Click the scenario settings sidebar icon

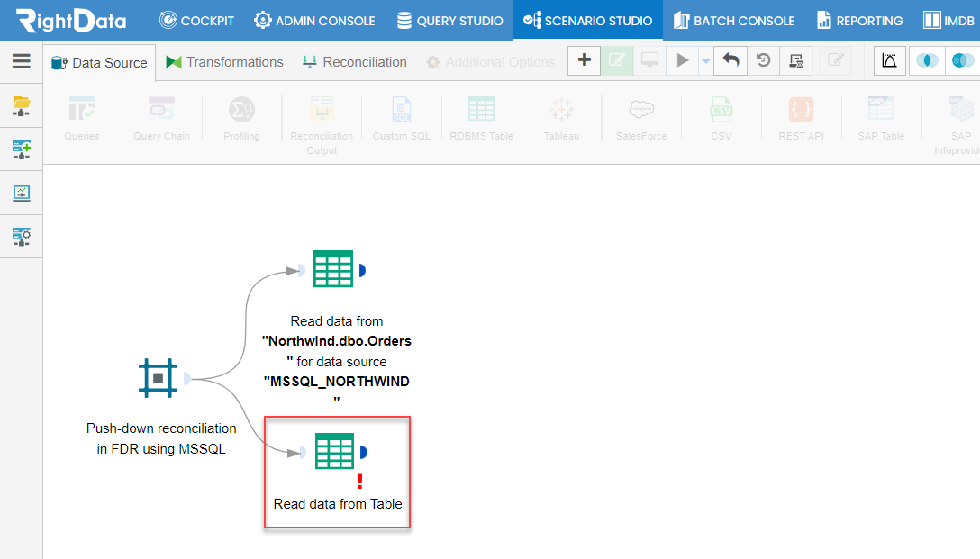[x=22, y=237]
